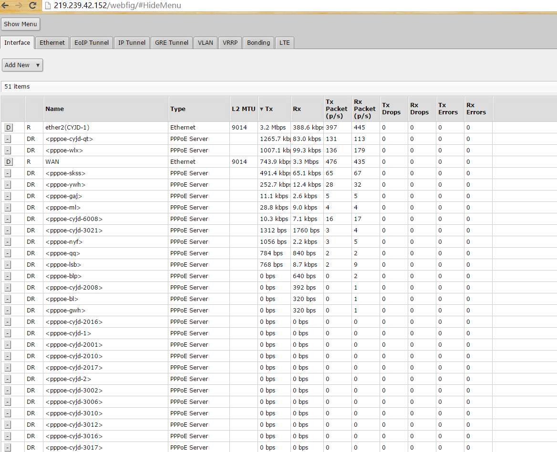This screenshot has height=452, width=557.
Task: Sort by Rx Drops column header
Action: click(422, 109)
